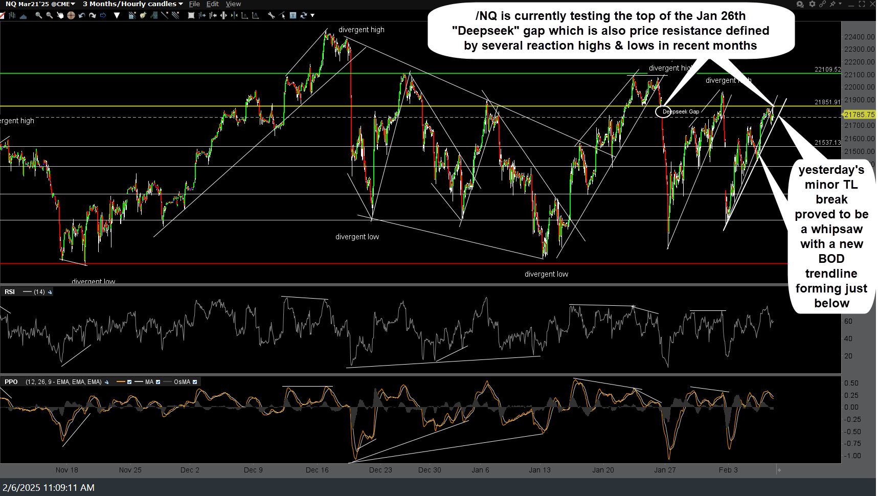Disable the OsMA checkbox in PPO panel

click(195, 381)
